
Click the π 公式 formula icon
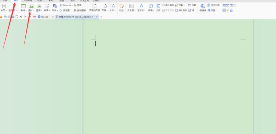158,6
